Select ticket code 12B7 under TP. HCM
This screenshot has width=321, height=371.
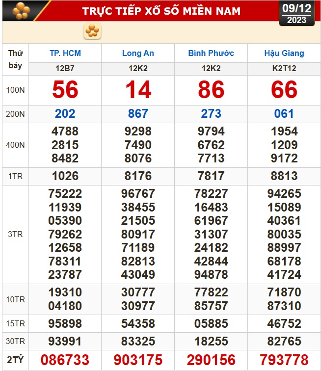pos(65,68)
